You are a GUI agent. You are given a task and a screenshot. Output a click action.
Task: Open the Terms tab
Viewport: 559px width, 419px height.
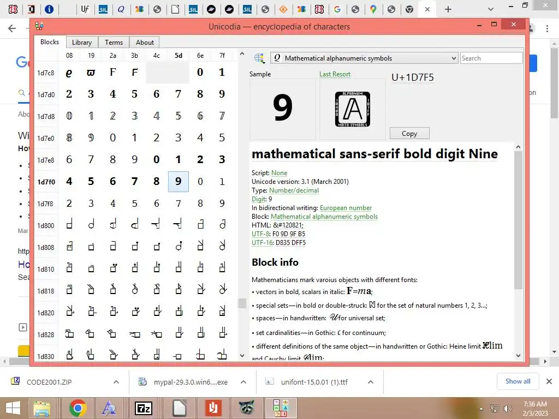click(x=114, y=43)
